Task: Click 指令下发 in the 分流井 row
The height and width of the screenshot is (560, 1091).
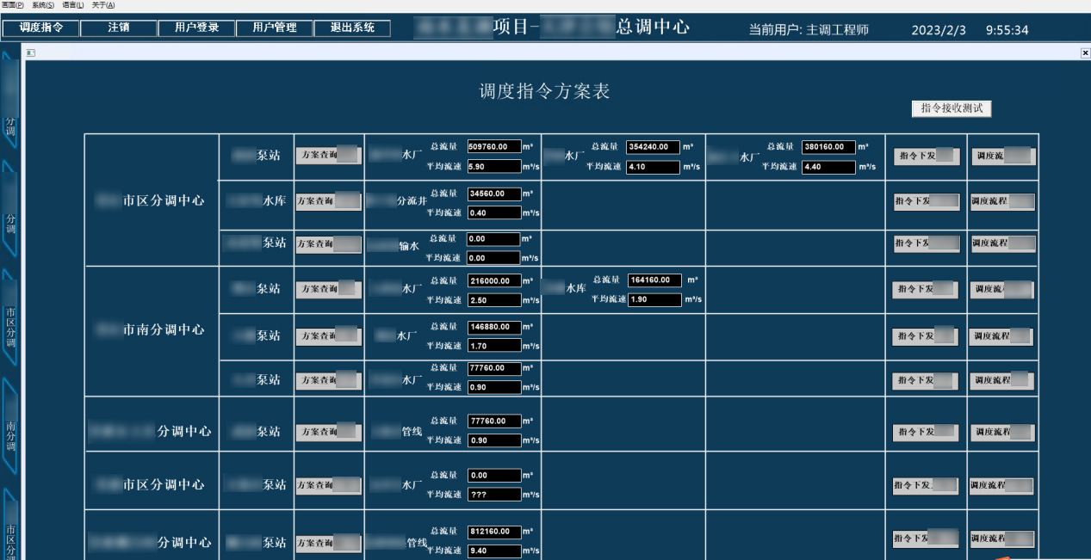Action: 927,201
